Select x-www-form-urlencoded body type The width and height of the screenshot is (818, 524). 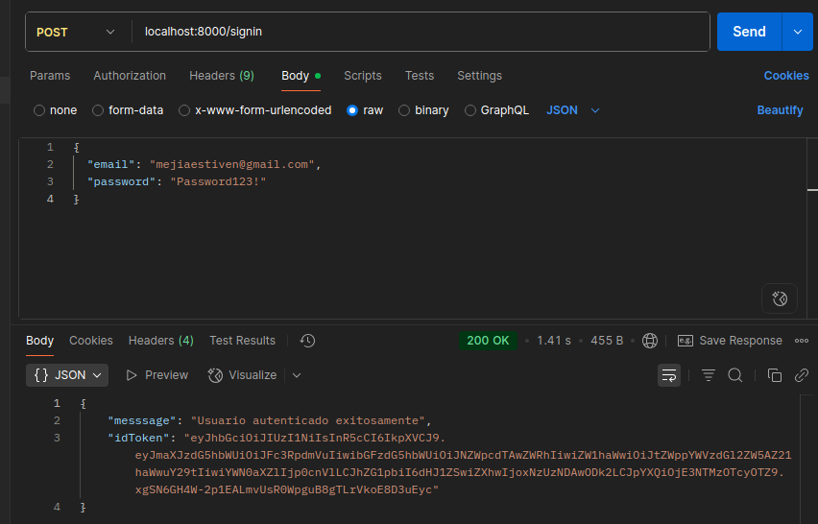(x=255, y=110)
